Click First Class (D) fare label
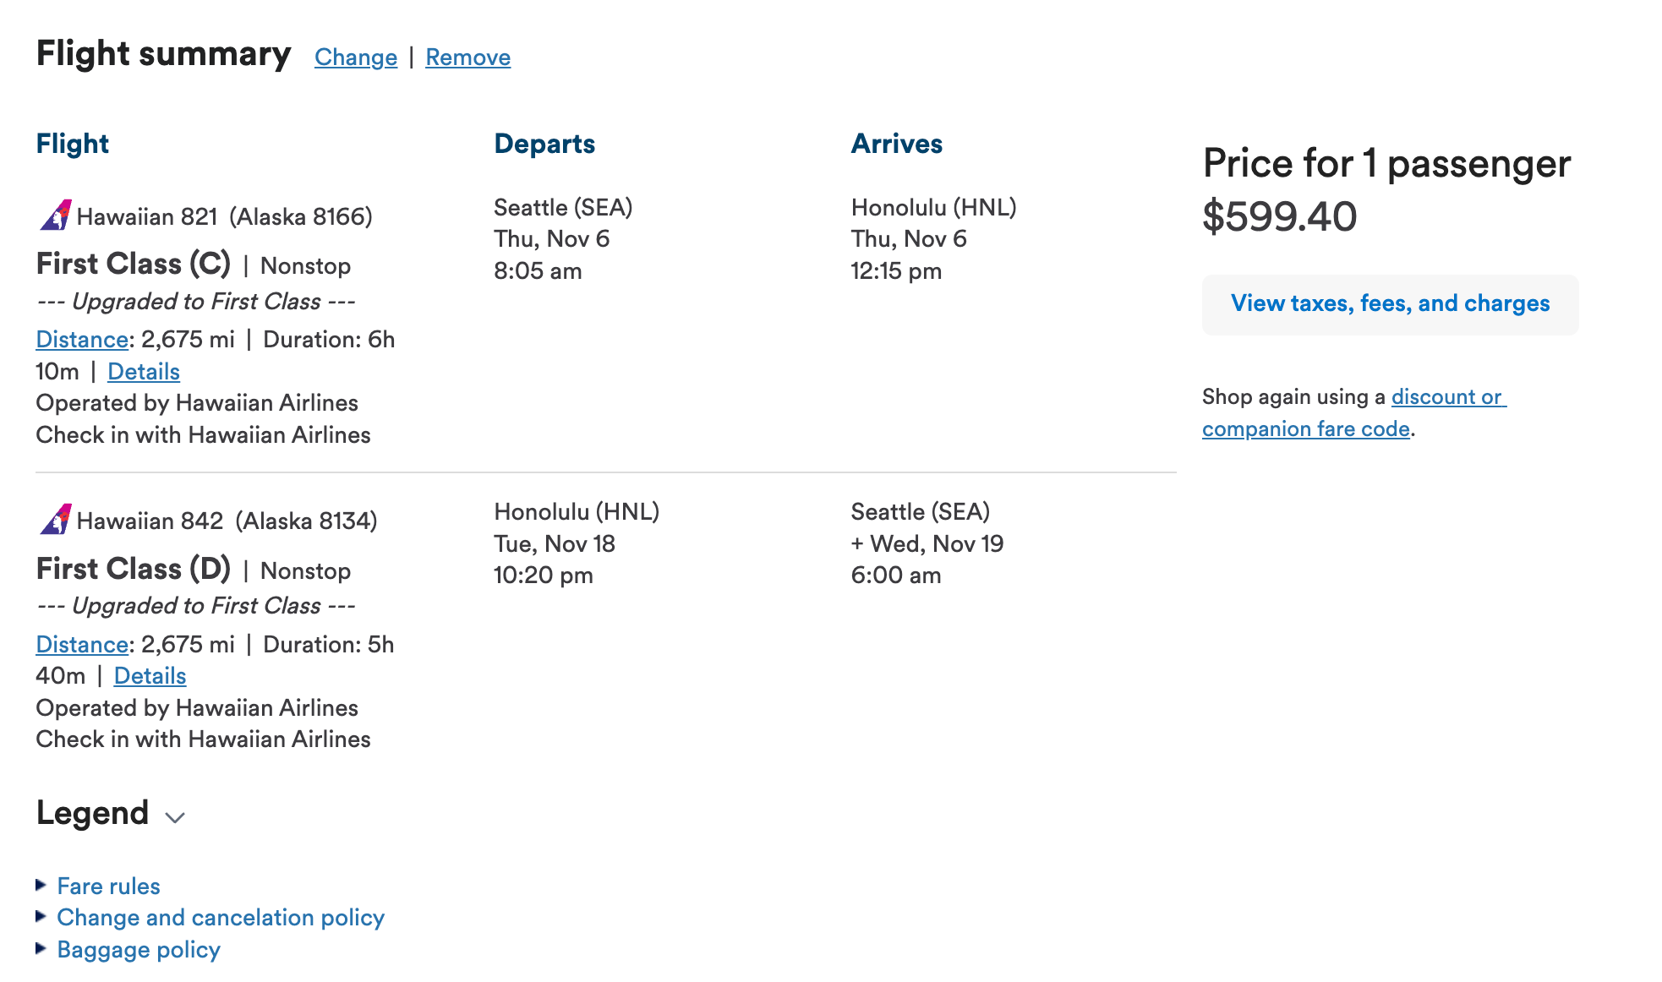The image size is (1662, 982). click(x=134, y=569)
